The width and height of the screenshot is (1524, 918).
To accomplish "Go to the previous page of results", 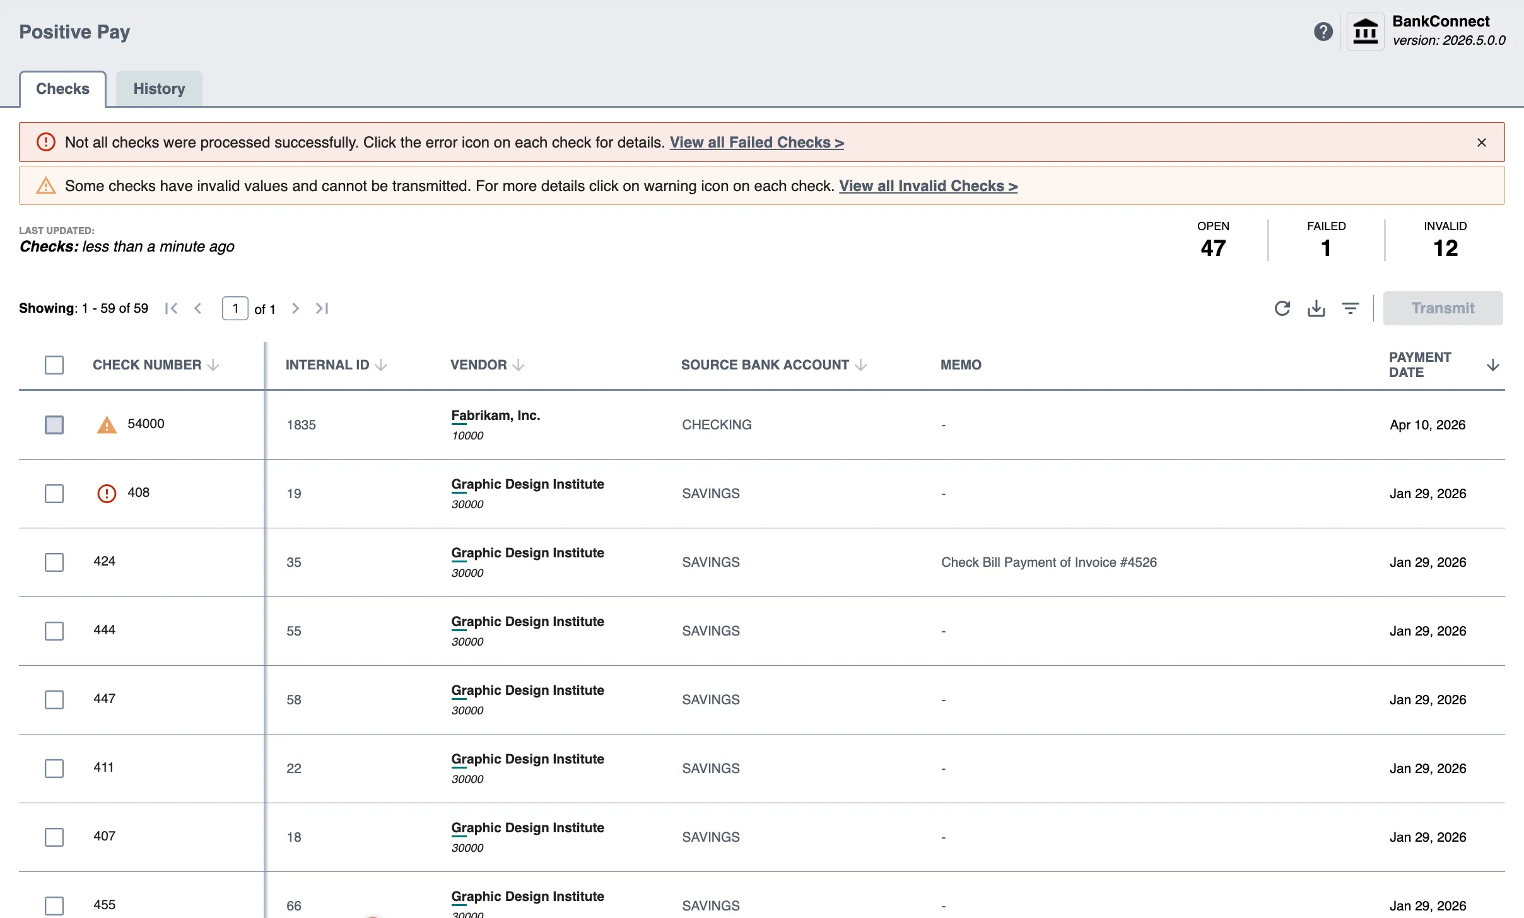I will click(198, 308).
